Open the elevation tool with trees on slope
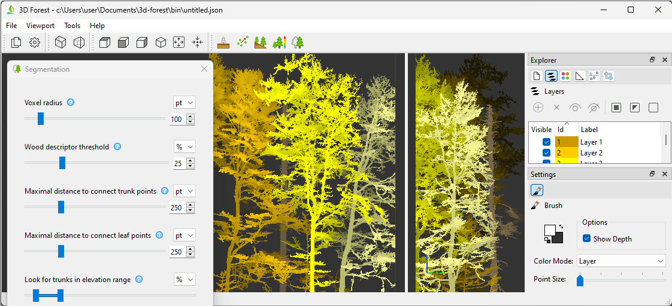This screenshot has width=672, height=306. click(x=261, y=42)
